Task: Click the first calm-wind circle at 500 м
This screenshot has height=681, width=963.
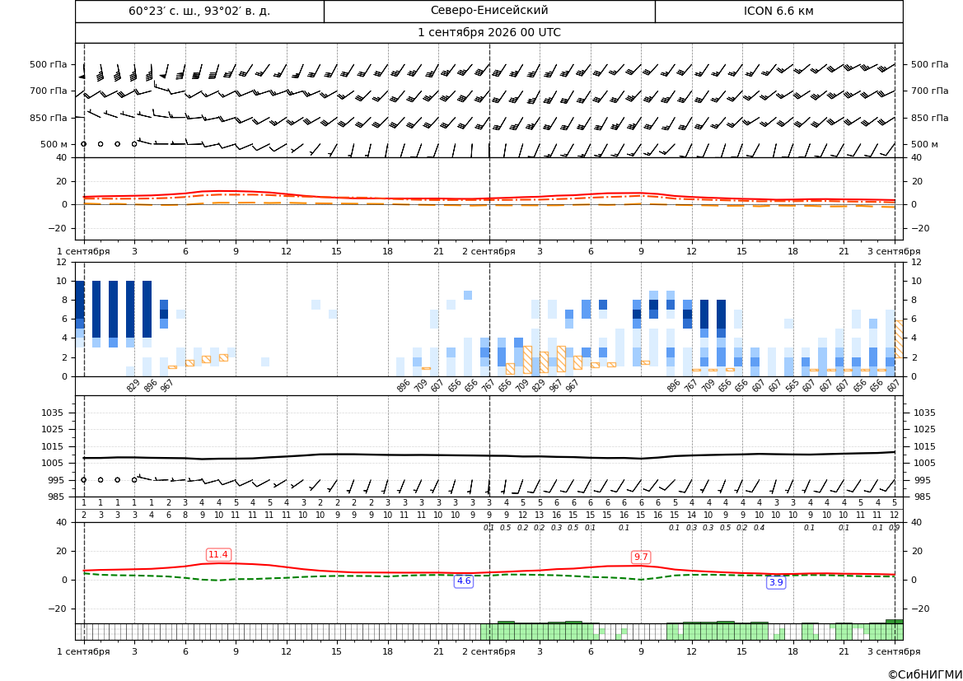Action: 83,144
